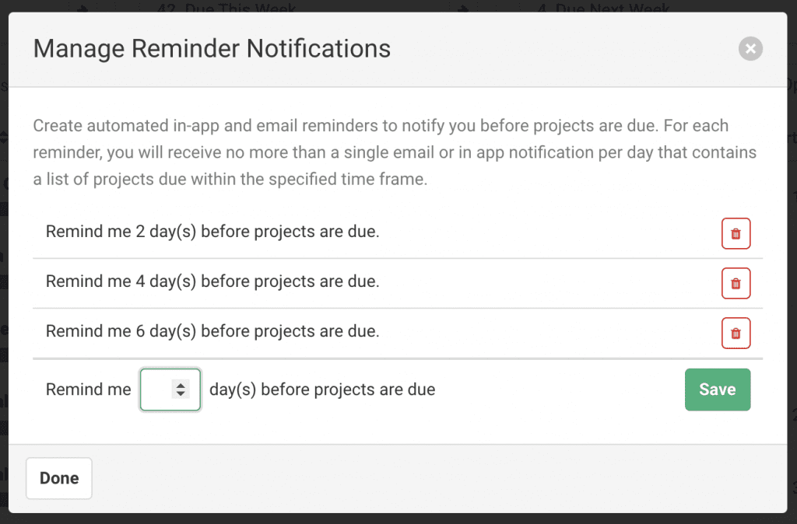Select the 'Remind me 2 day(s)' row text

(x=212, y=232)
